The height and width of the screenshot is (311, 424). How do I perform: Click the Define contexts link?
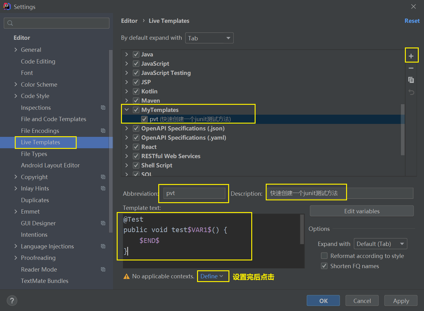(x=212, y=276)
